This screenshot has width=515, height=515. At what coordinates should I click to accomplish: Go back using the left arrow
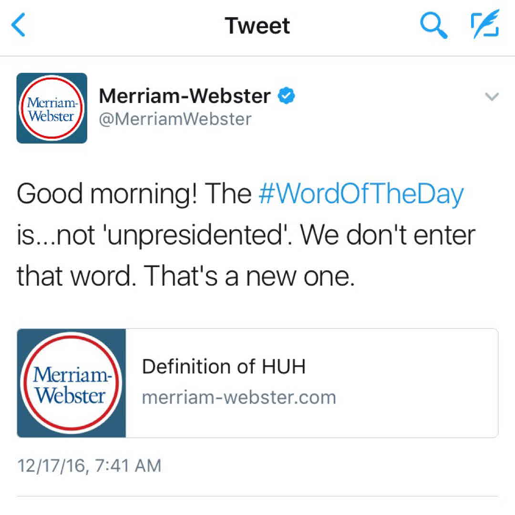click(x=19, y=26)
